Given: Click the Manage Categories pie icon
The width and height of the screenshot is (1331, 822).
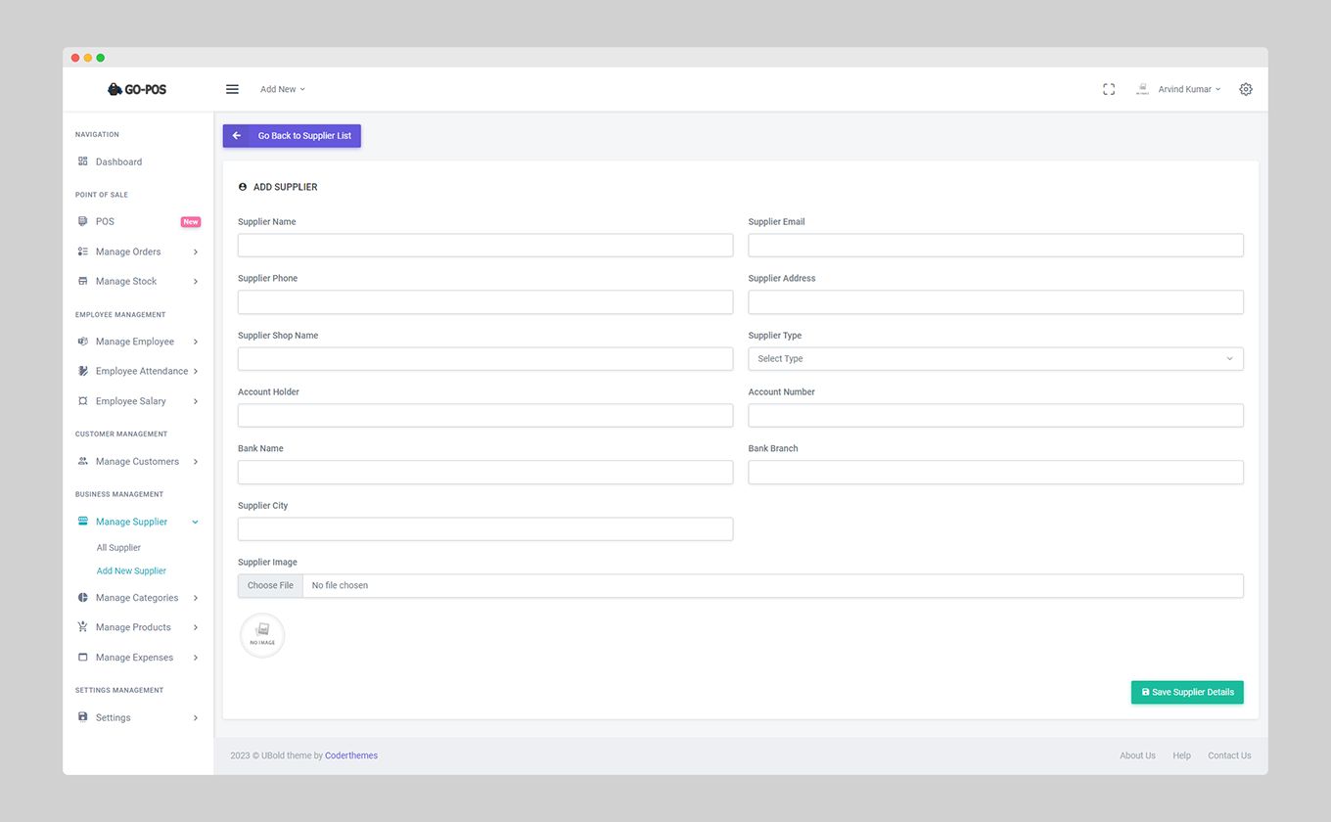Looking at the screenshot, I should [x=83, y=598].
